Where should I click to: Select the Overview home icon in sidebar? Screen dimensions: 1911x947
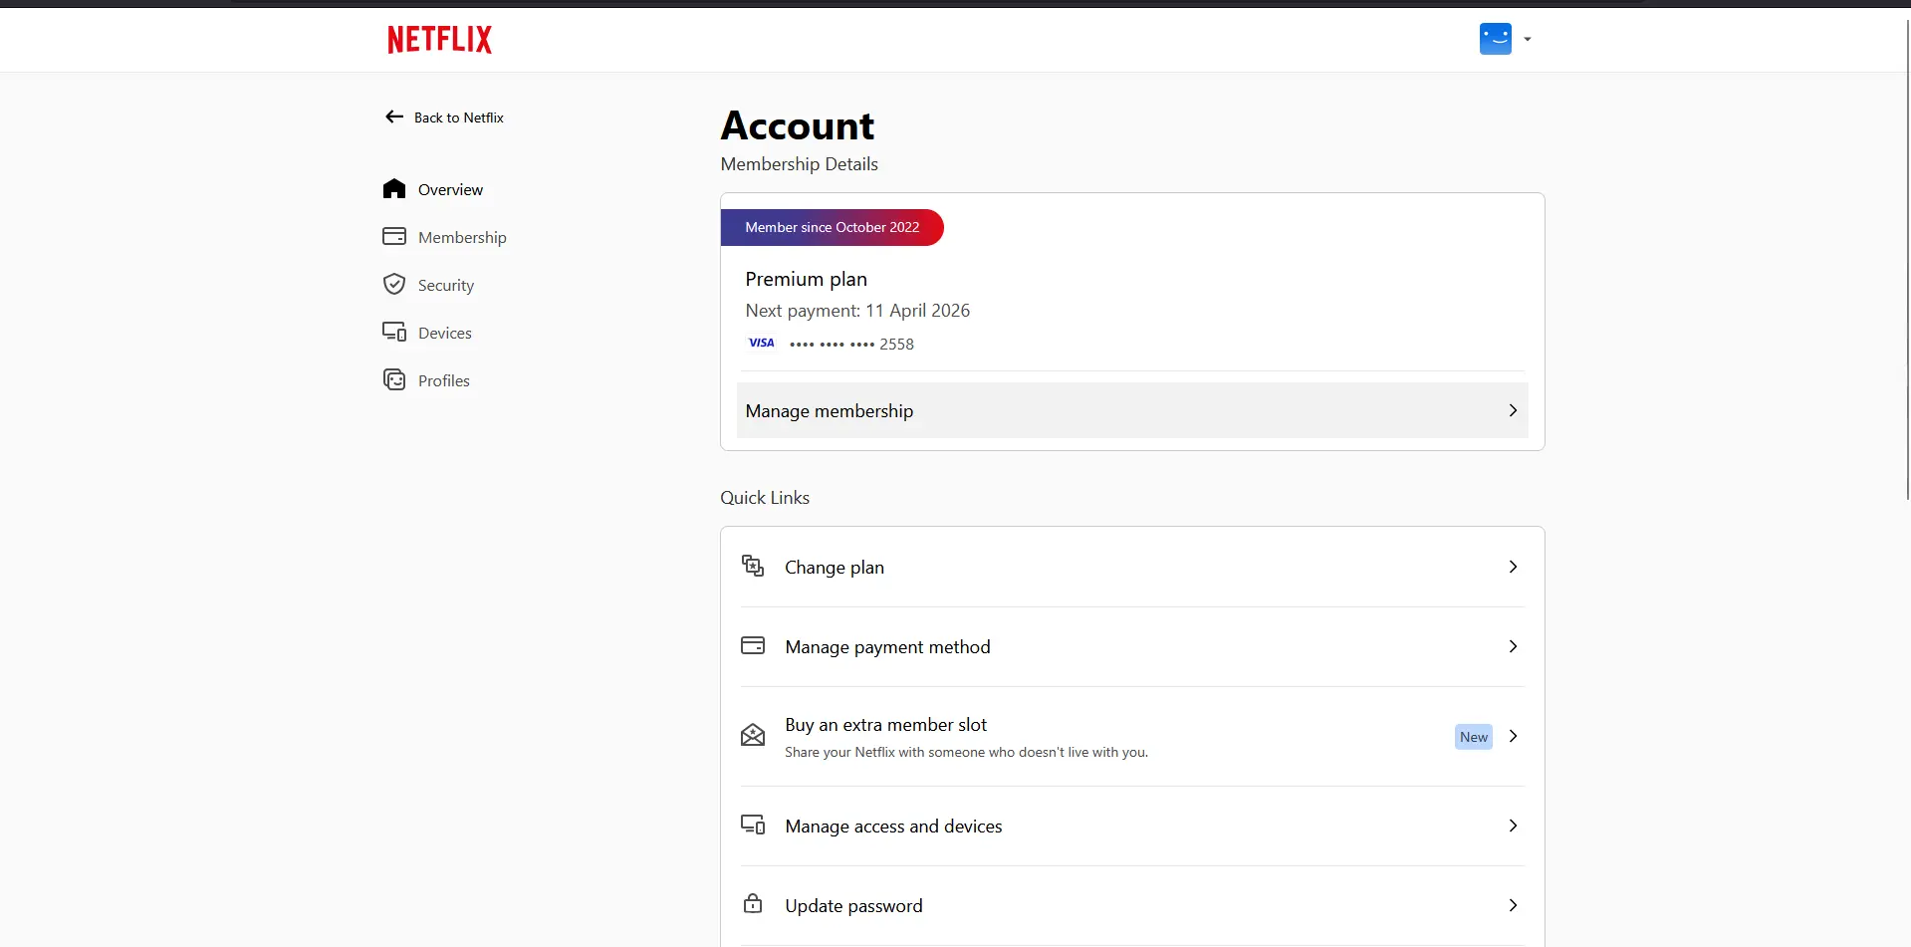click(394, 189)
